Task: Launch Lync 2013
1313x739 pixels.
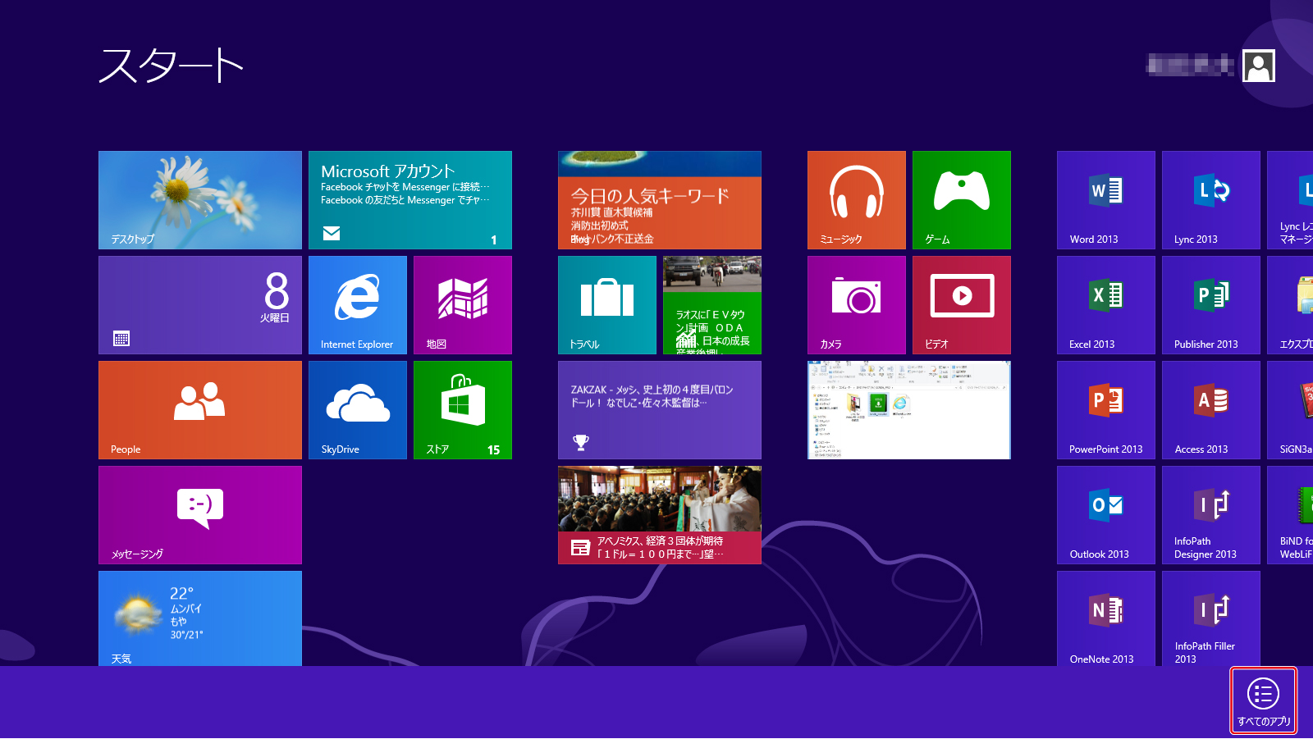Action: pyautogui.click(x=1211, y=200)
